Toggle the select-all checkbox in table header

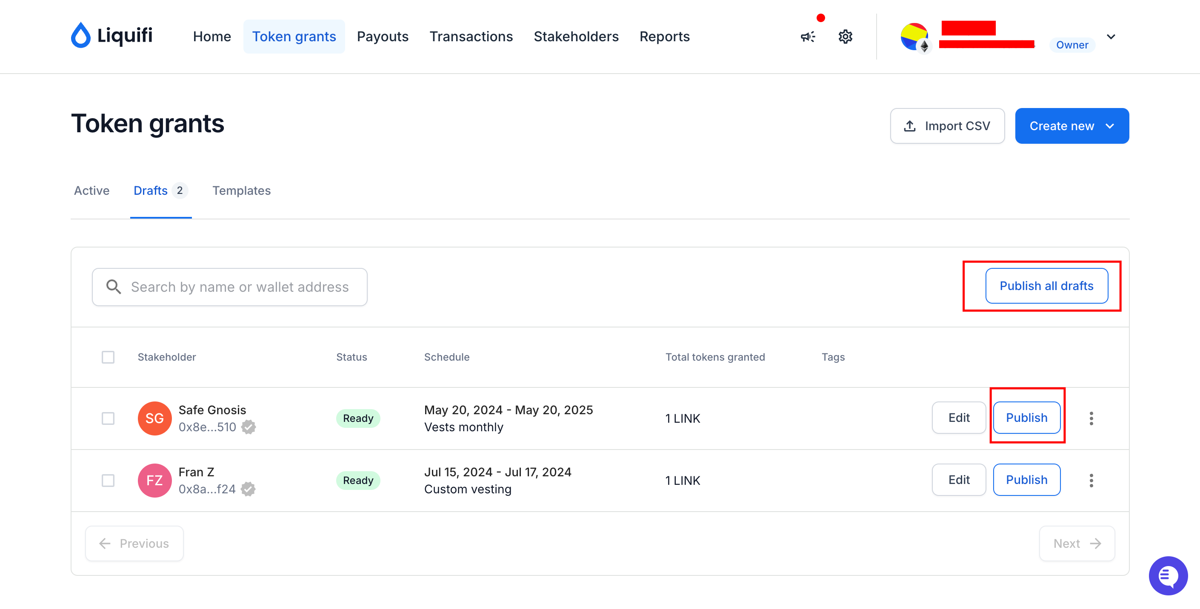pyautogui.click(x=108, y=357)
